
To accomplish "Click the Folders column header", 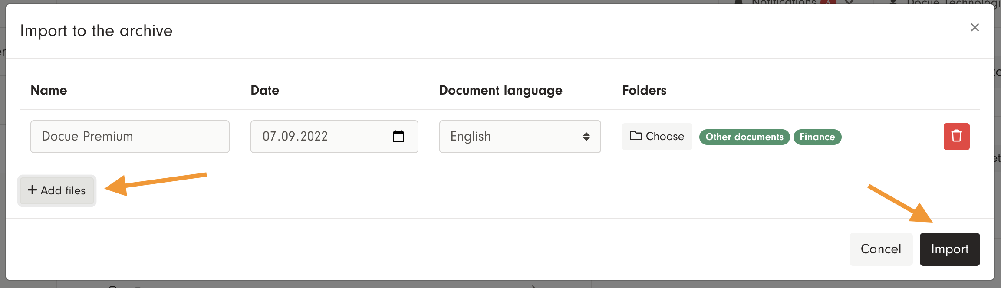I will 644,90.
